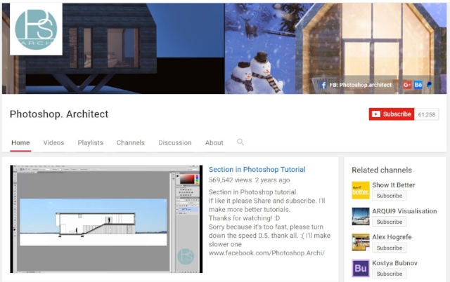Subscribe to Show It Better
Screen dimensions: 450x282
click(389, 196)
